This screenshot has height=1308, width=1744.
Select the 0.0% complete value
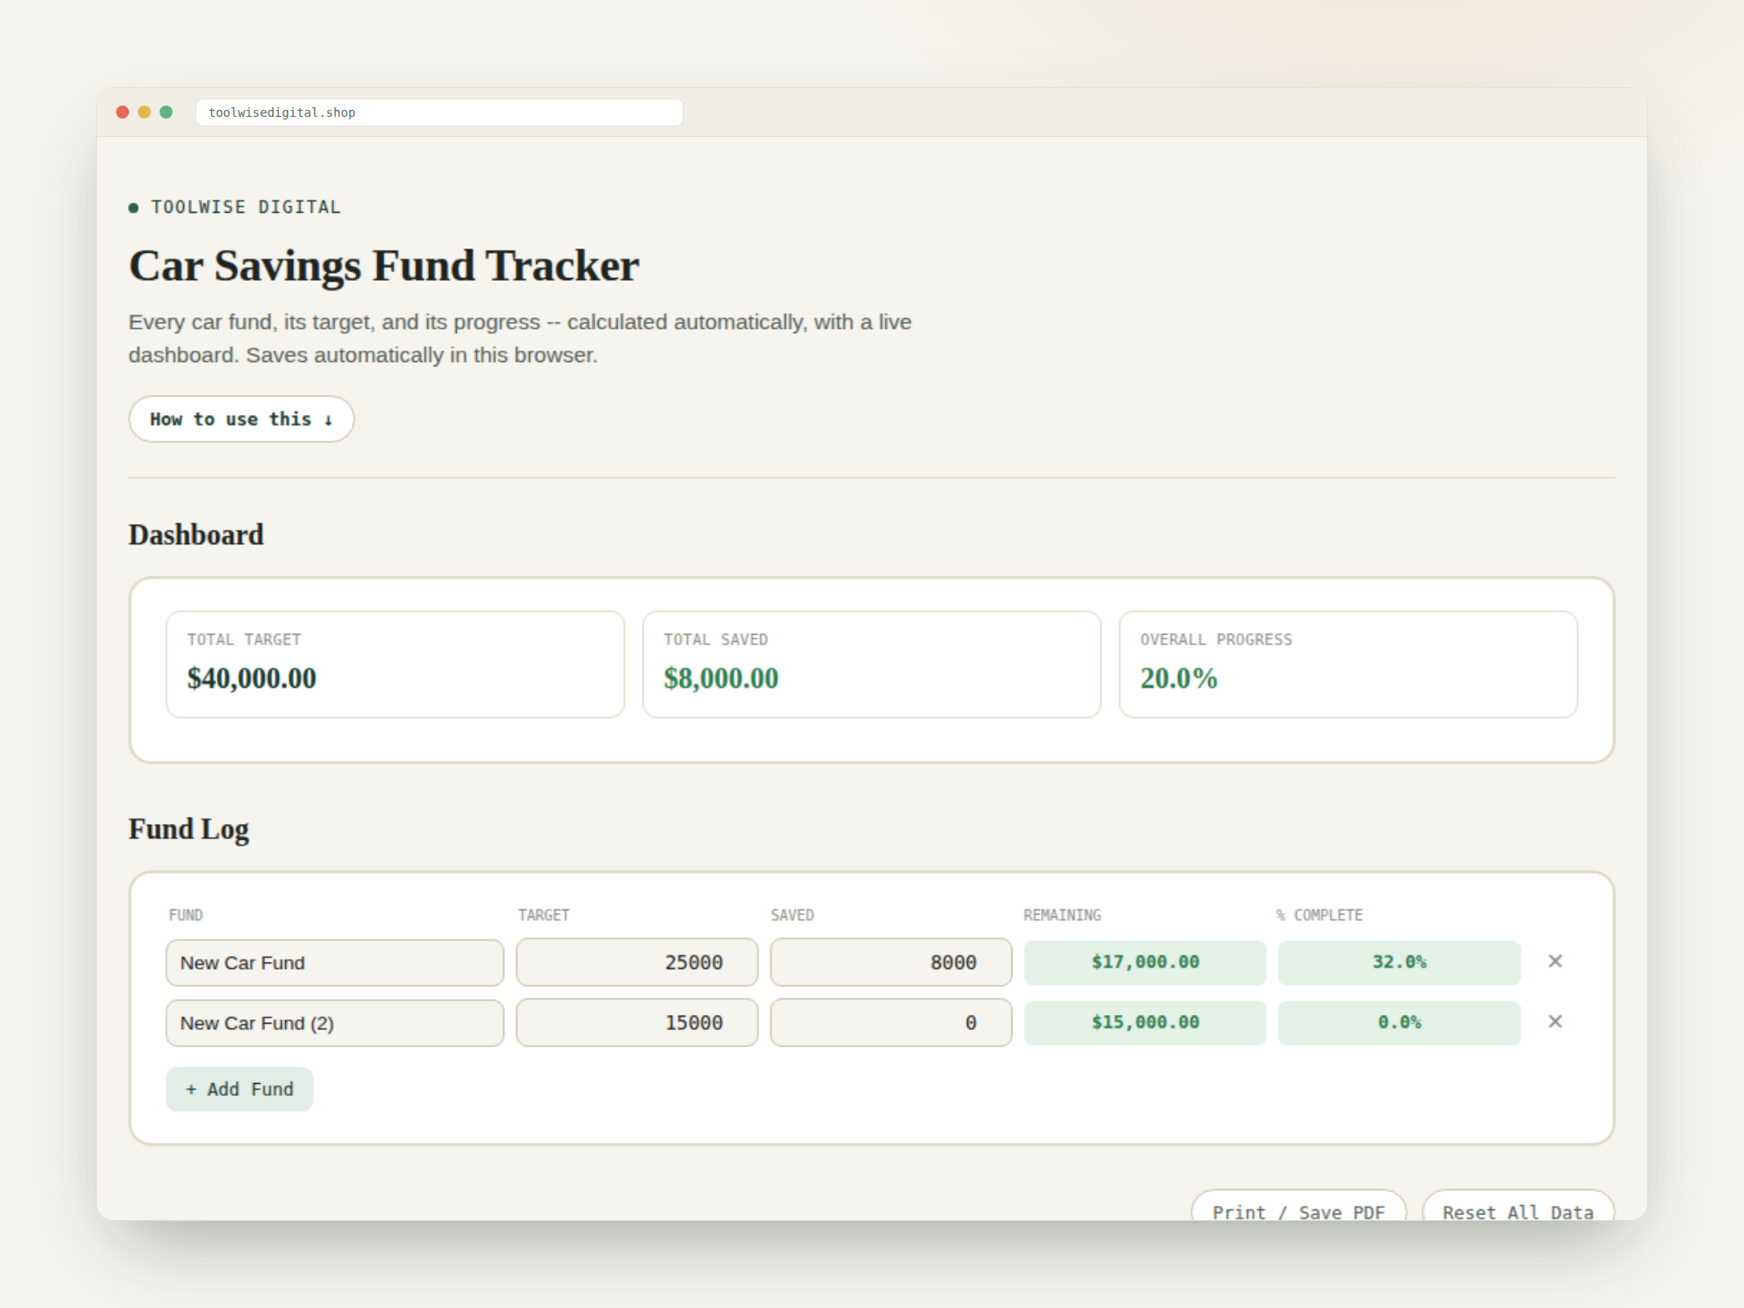tap(1400, 1023)
